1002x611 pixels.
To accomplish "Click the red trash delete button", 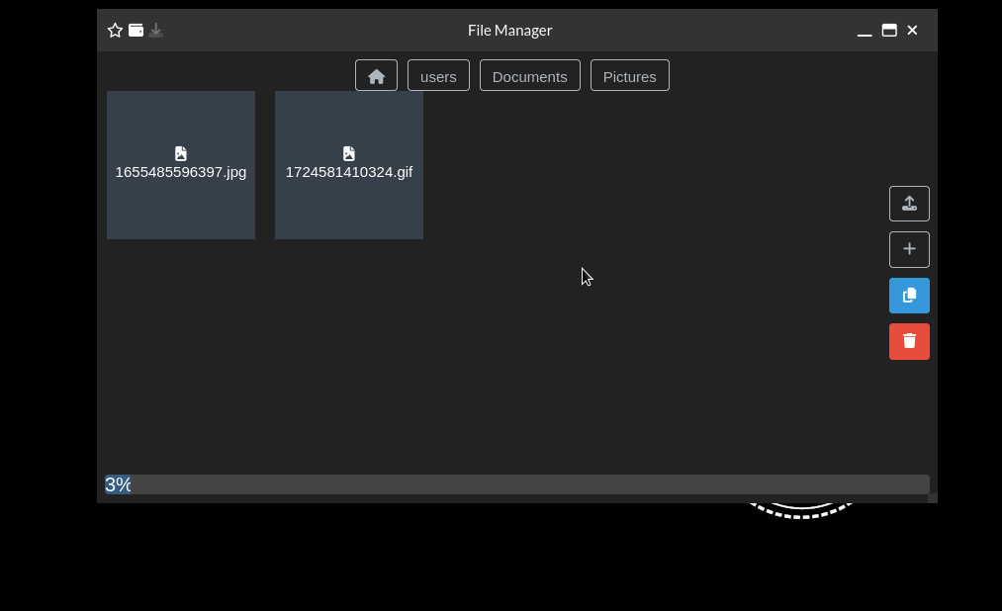I will [x=909, y=341].
